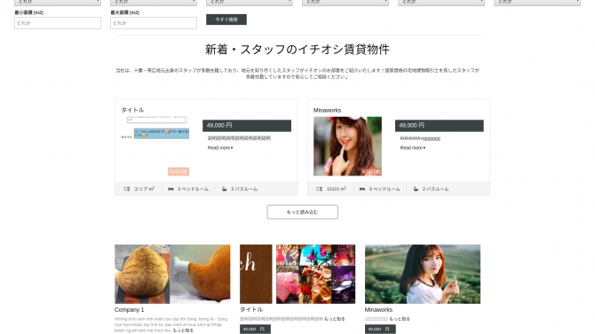595x334 pixels.
Task: Open Read more in the タイトル card
Action: [x=220, y=148]
